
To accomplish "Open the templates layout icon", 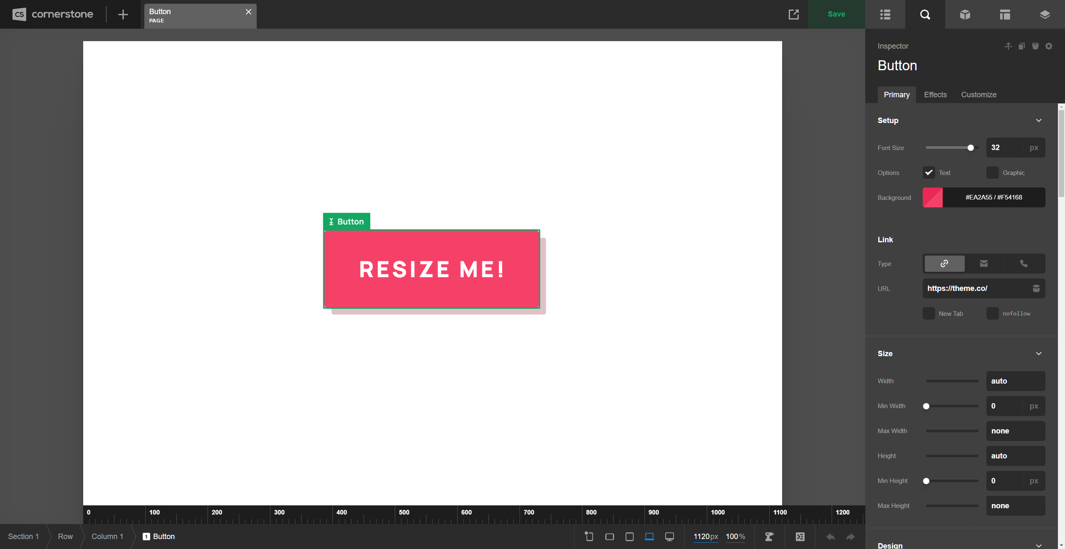I will pyautogui.click(x=1005, y=15).
